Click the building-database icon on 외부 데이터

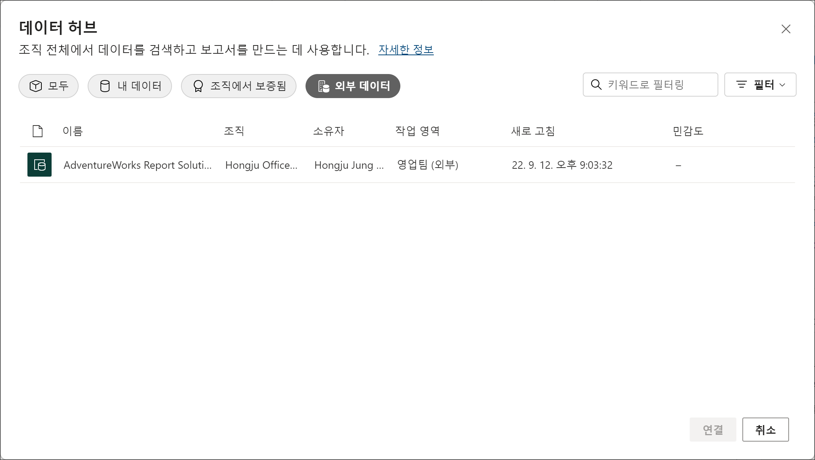tap(324, 86)
